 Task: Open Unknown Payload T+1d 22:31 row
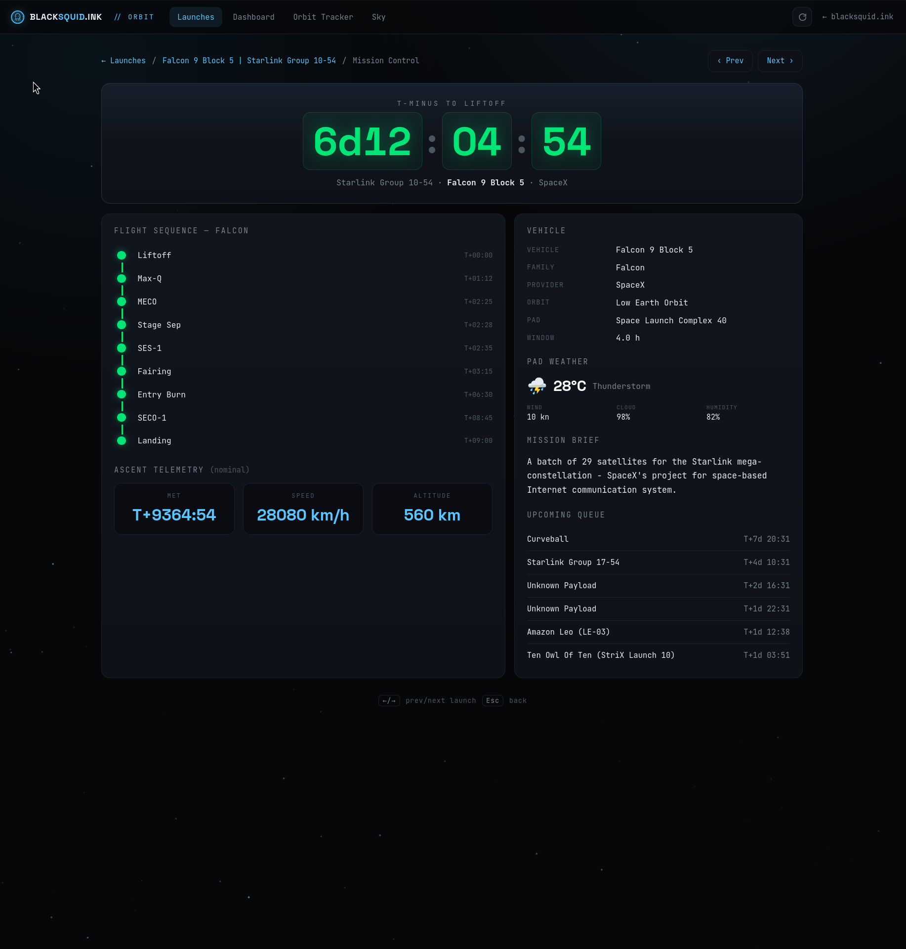click(659, 609)
